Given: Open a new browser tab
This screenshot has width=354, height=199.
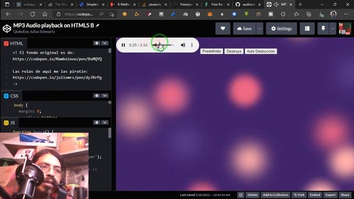Looking at the screenshot, I should coord(300,4).
